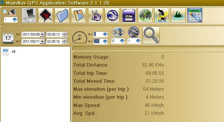This screenshot has height=122, width=224.
Task: Click the delete device data icon with red X
Action: tap(45, 15)
